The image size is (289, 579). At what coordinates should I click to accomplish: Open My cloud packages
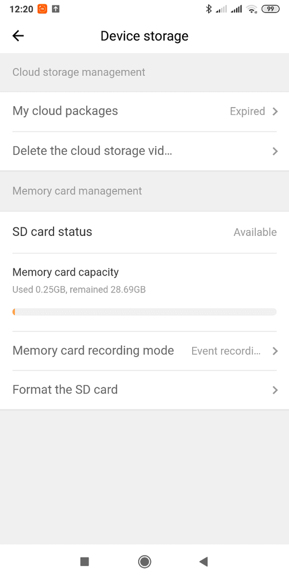pos(144,112)
